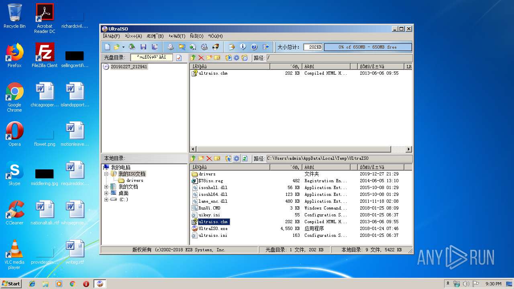Click the Save As icon
Screen dimensions: 514x289
(155, 47)
